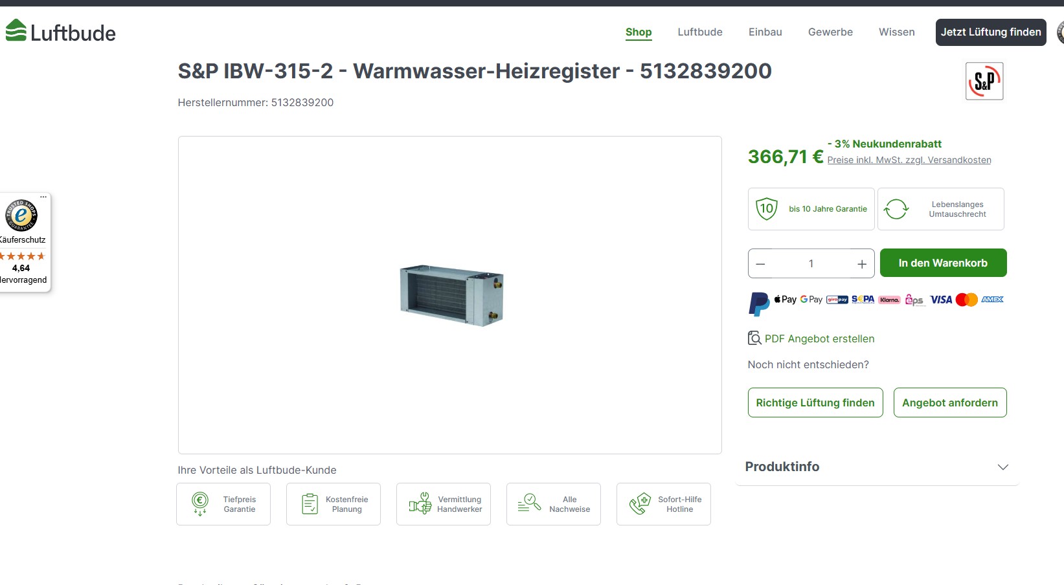Image resolution: width=1064 pixels, height=585 pixels.
Task: Open the Trusted Shops badge options dots
Action: [43, 197]
